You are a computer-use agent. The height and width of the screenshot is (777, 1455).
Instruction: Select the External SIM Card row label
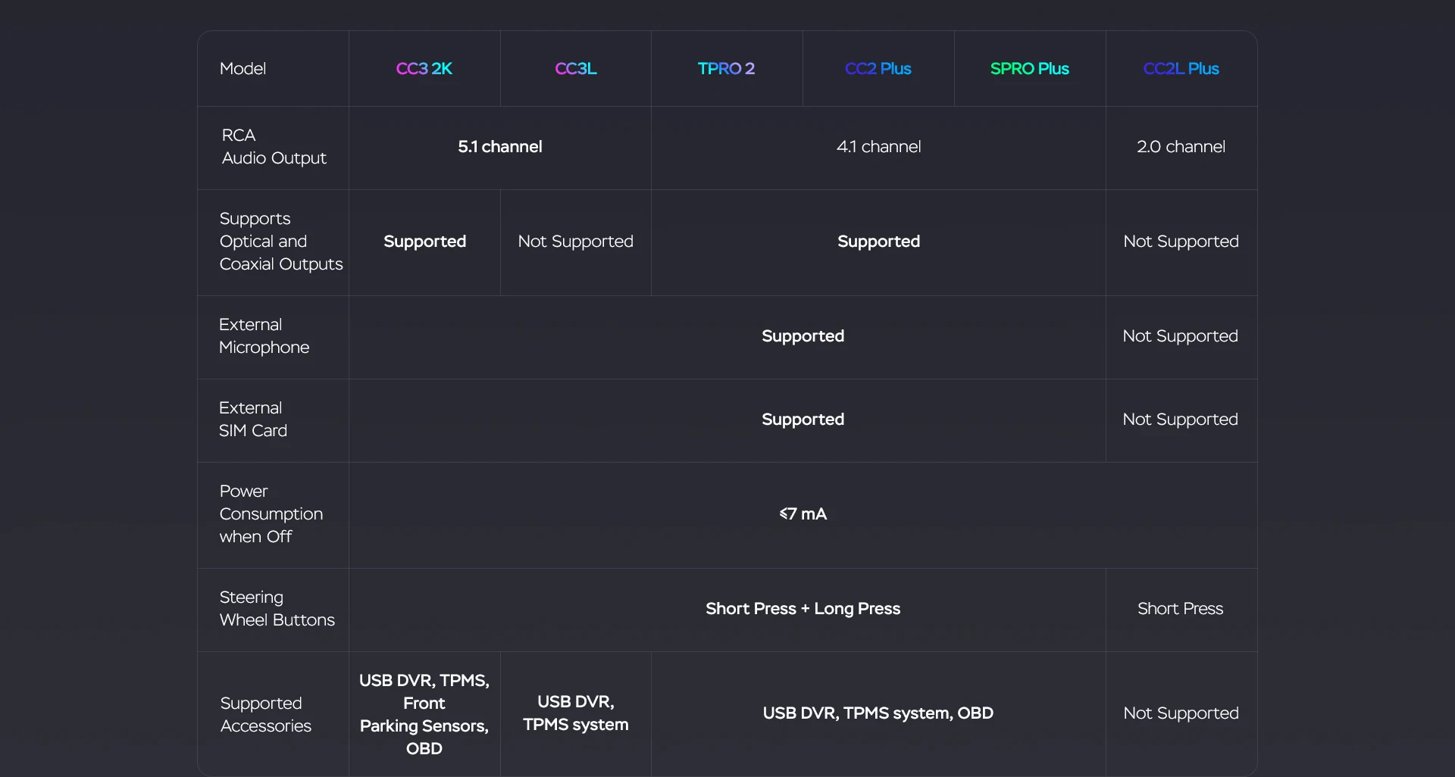click(x=252, y=420)
